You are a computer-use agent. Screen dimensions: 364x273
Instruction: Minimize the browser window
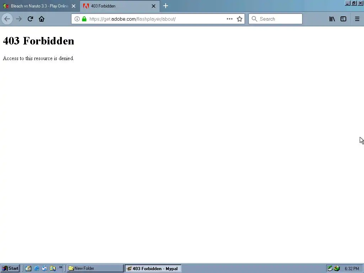point(348,3)
